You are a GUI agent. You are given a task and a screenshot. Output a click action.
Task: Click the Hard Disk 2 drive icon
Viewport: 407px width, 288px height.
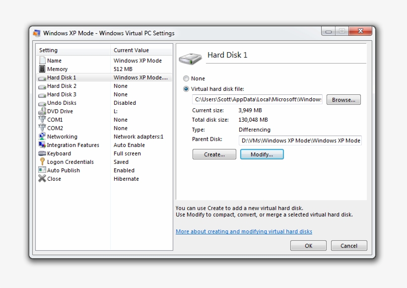42,86
